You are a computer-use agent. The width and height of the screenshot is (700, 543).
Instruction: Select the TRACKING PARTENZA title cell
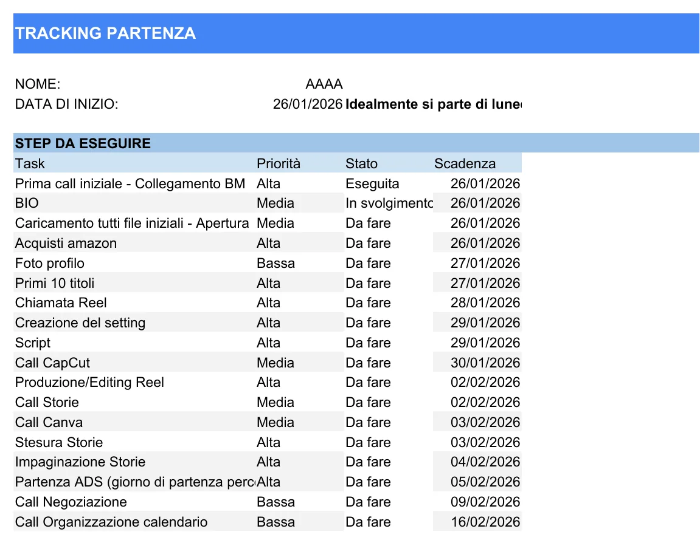356,33
